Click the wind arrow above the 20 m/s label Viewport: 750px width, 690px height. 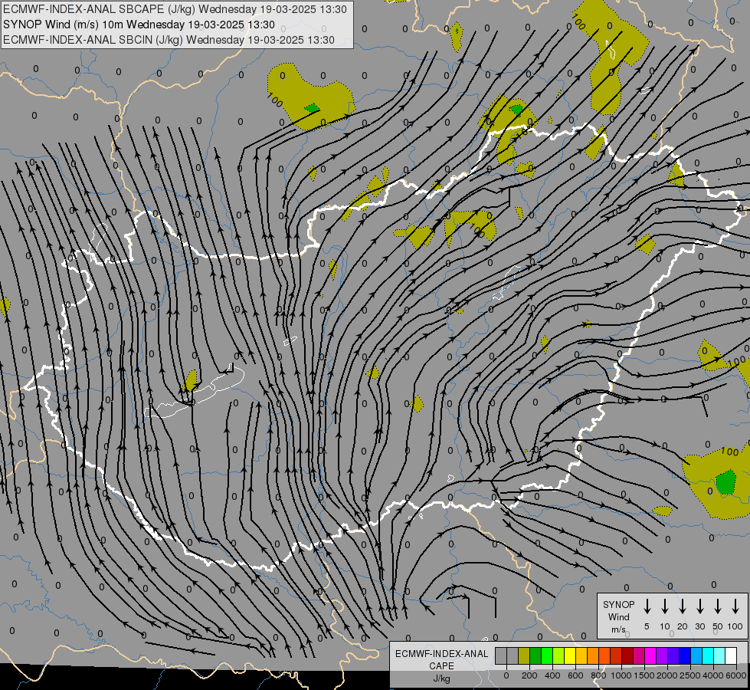pyautogui.click(x=683, y=606)
